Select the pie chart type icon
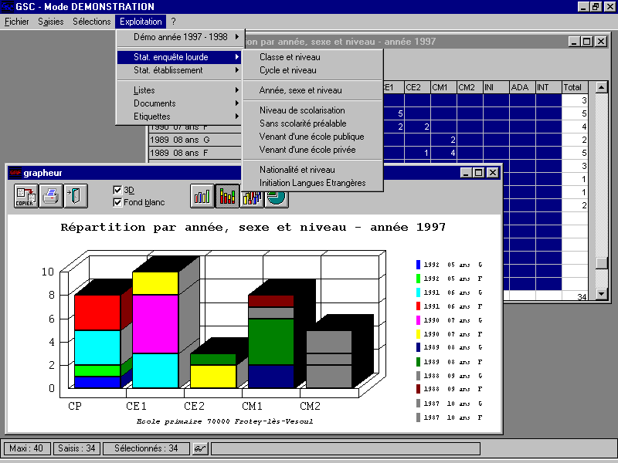The image size is (618, 463). pyautogui.click(x=277, y=197)
